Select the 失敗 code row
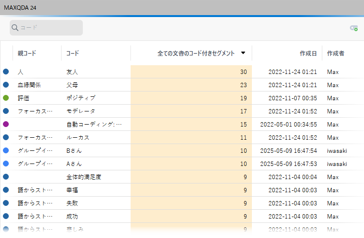364x238 pixels. (x=72, y=203)
